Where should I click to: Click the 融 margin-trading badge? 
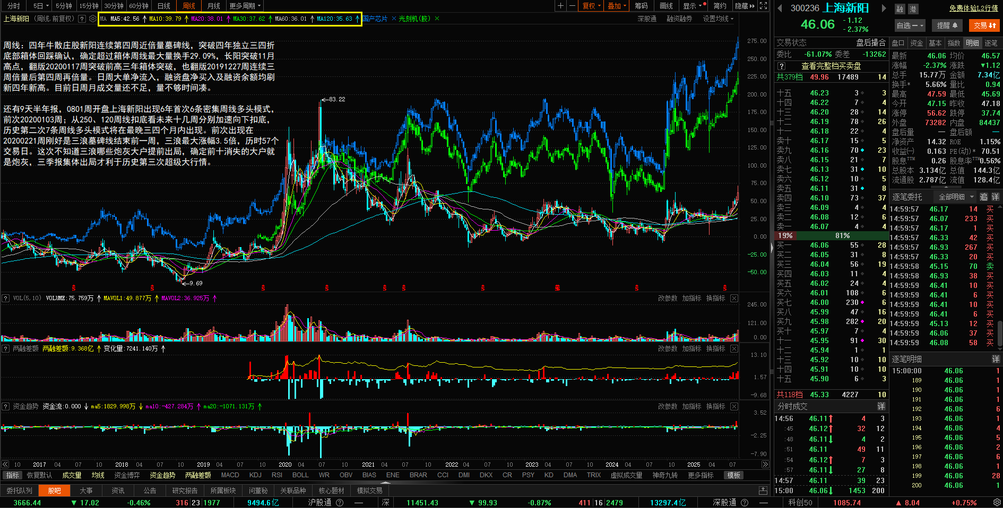(900, 9)
